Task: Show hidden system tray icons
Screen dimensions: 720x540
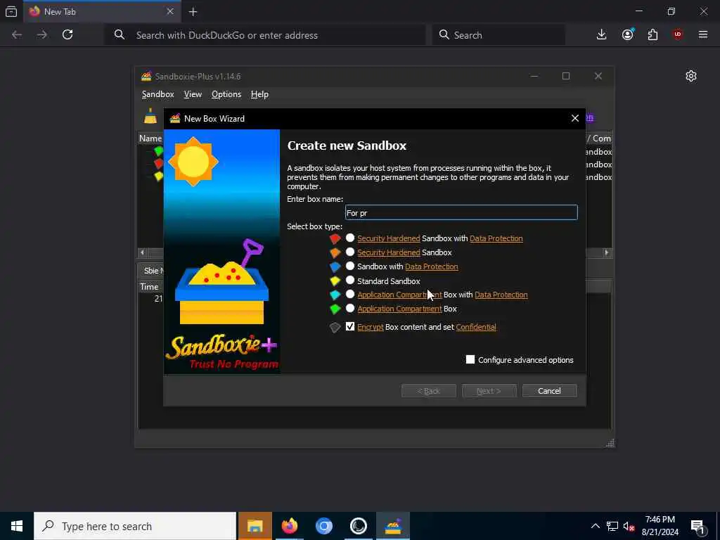Action: (x=595, y=526)
